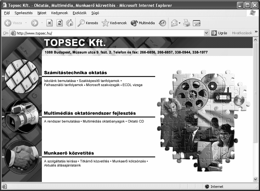The height and width of the screenshot is (191, 260).
Task: Click the Edit page toolbar icon
Action: pyautogui.click(x=197, y=23)
